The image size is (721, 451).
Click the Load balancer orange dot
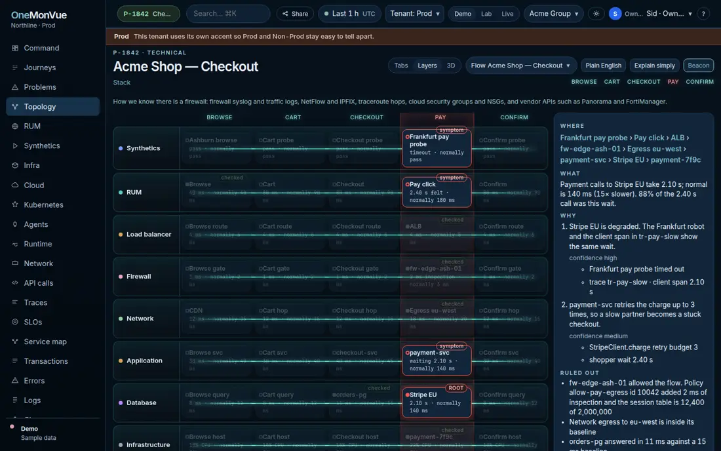pos(121,234)
